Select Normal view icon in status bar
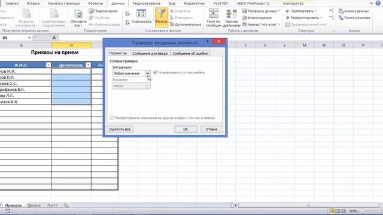Image resolution: width=383 pixels, height=215 pixels. pos(332,211)
